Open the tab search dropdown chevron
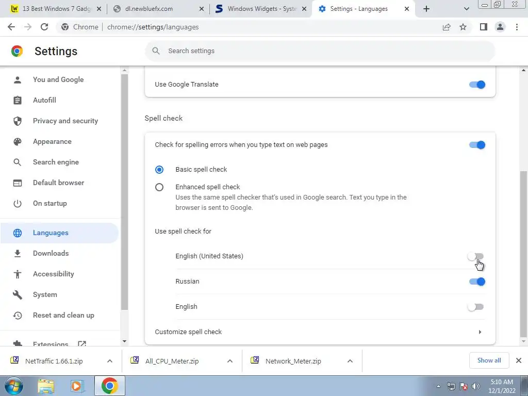The height and width of the screenshot is (396, 528). pyautogui.click(x=466, y=9)
